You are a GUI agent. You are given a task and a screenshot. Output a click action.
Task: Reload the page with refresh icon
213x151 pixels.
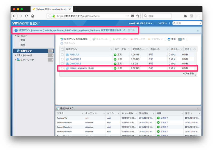point(27,16)
